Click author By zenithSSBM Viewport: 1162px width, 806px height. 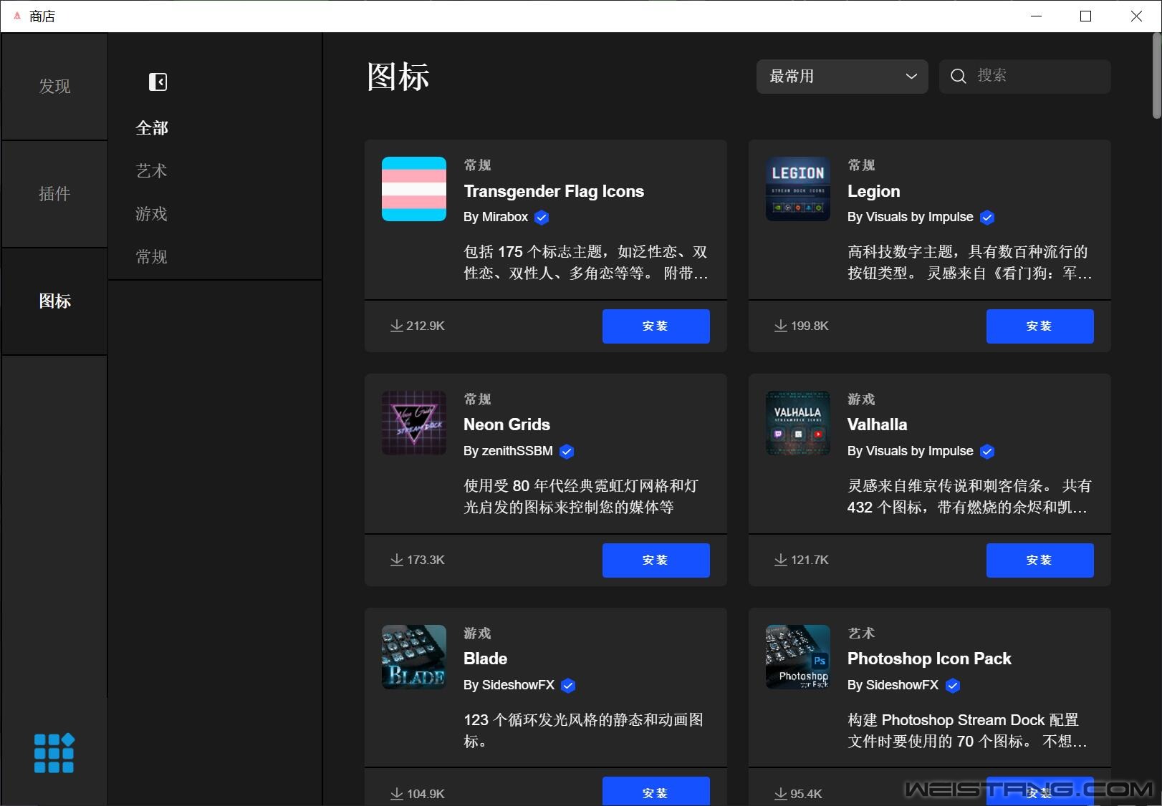pyautogui.click(x=508, y=451)
